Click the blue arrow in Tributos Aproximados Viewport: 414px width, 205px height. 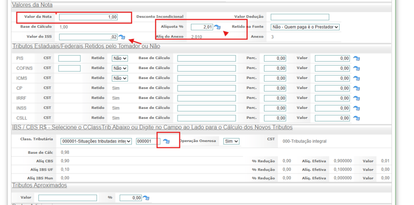tap(146, 198)
